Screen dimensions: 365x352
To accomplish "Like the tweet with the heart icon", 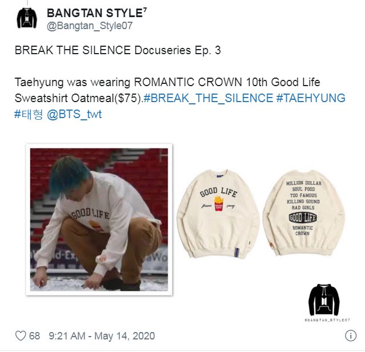I will [21, 335].
